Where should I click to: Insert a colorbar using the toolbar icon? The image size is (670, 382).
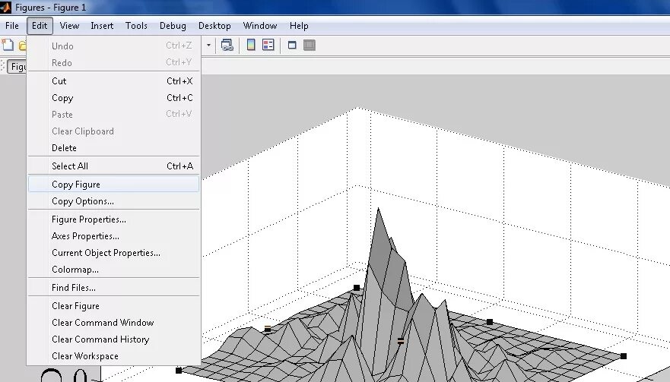pyautogui.click(x=251, y=45)
